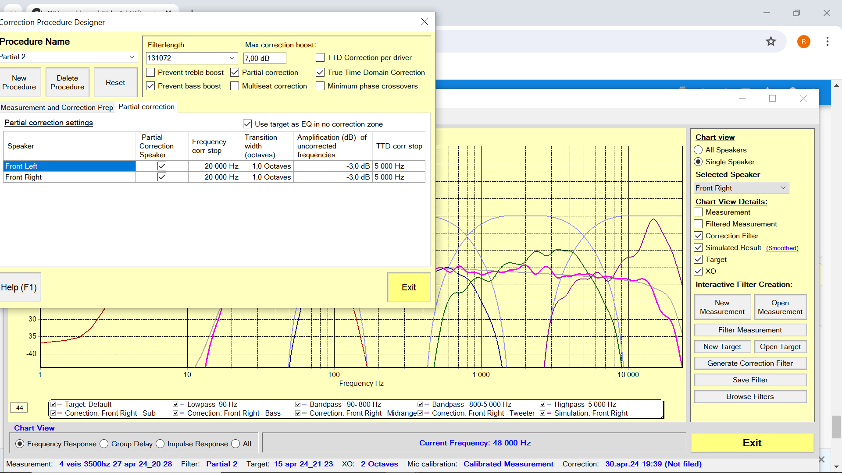This screenshot has height=473, width=842.
Task: Select All Speakers radio button
Action: tap(698, 150)
